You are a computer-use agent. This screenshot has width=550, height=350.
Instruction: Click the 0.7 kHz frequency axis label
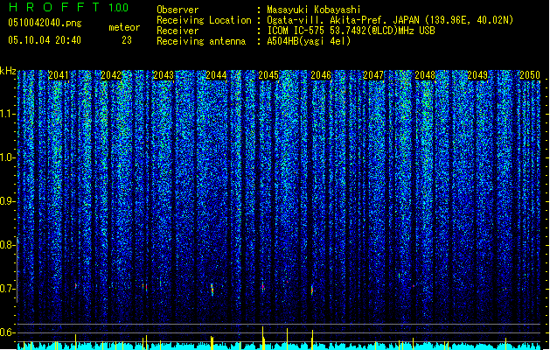(x=8, y=289)
